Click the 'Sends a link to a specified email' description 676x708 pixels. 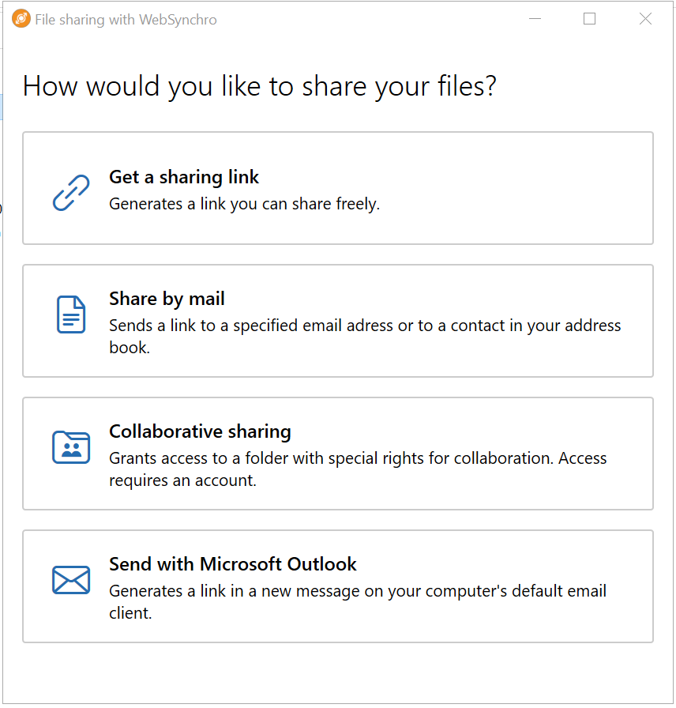(x=365, y=337)
